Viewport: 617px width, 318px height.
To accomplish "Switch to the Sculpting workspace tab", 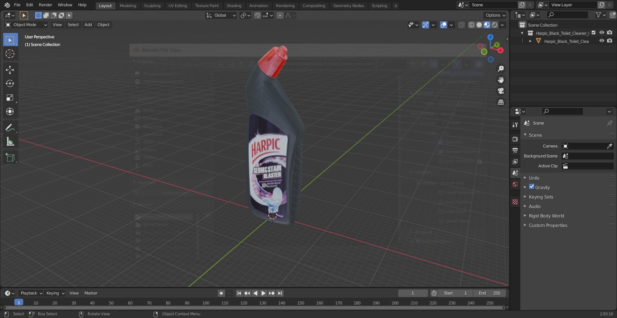I will 152,5.
